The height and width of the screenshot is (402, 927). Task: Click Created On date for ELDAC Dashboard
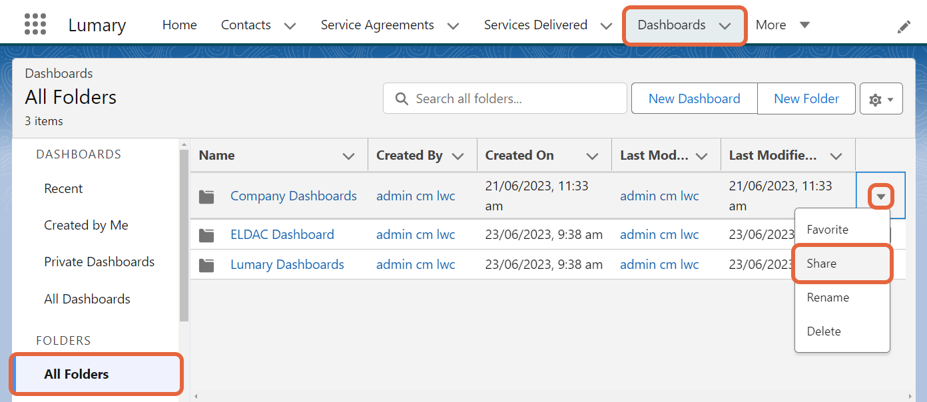pos(544,234)
